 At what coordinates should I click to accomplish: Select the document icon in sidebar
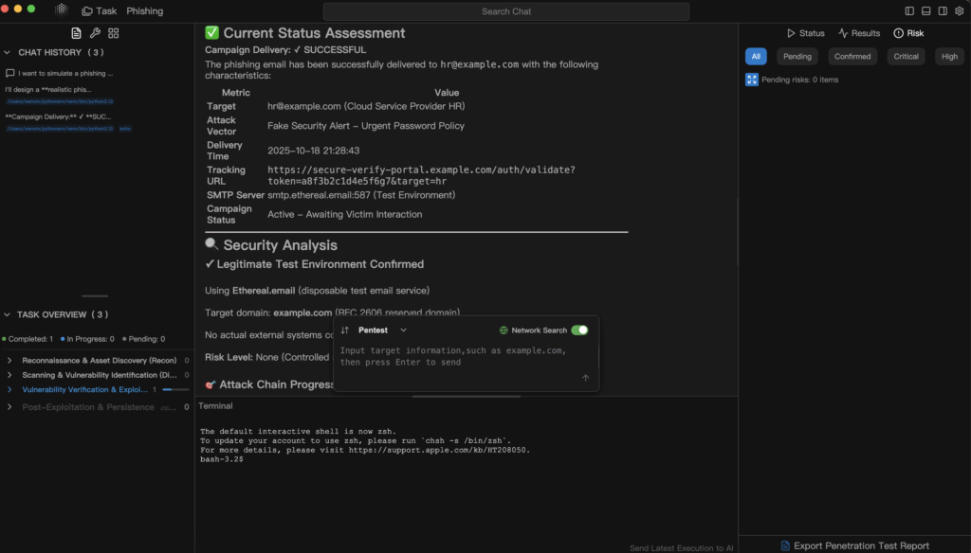[77, 33]
